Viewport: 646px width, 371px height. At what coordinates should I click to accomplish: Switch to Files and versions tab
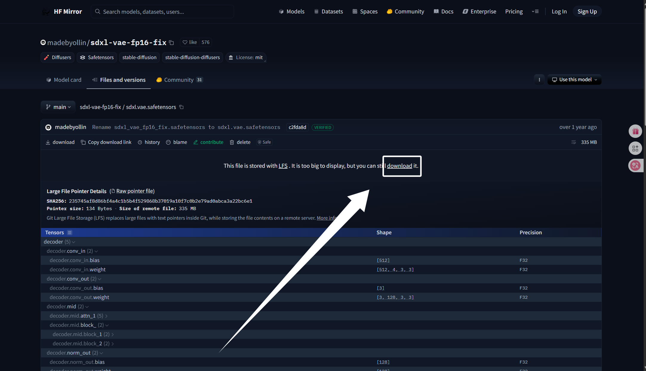[x=119, y=80]
